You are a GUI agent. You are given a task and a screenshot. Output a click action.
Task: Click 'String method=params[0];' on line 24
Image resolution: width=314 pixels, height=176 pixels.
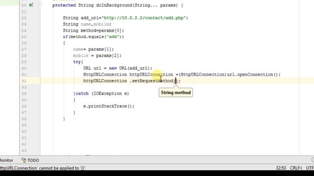pyautogui.click(x=94, y=30)
